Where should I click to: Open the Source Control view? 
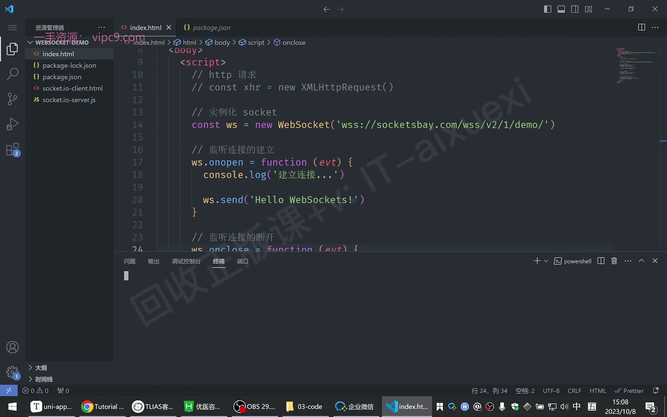(13, 99)
